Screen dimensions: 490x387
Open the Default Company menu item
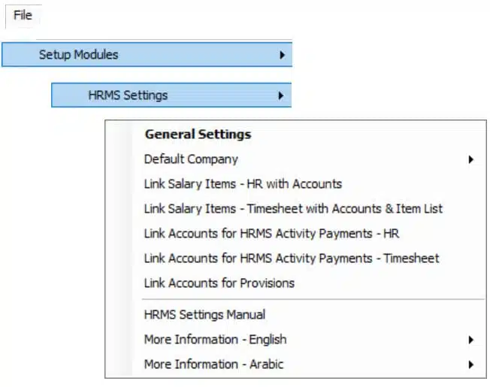point(295,159)
